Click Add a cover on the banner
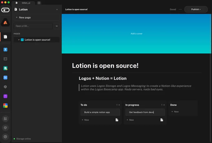Screen dimensions: 212x143 [x=137, y=34]
